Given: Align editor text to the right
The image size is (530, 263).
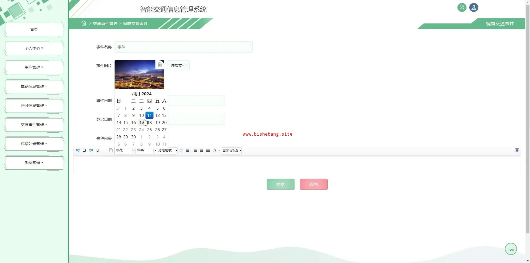Looking at the screenshot, I should pyautogui.click(x=195, y=150).
